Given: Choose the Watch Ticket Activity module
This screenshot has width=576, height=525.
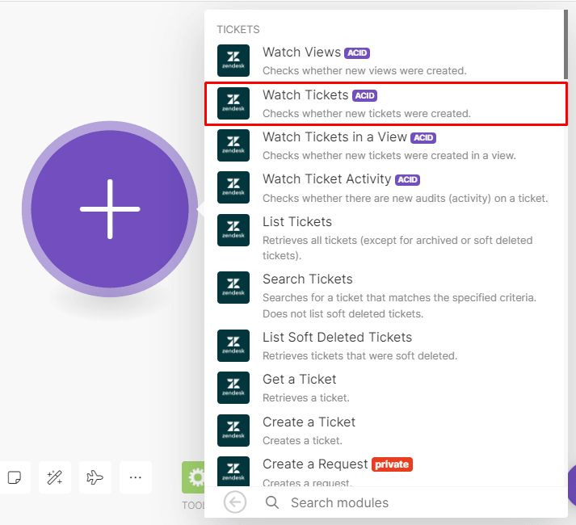Looking at the screenshot, I should pos(385,187).
